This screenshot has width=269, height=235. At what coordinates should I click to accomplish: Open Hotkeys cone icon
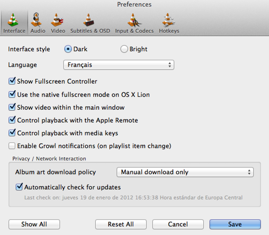(x=169, y=20)
